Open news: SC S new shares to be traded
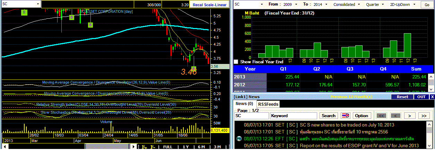This screenshot has height=150, width=435. click(x=347, y=125)
